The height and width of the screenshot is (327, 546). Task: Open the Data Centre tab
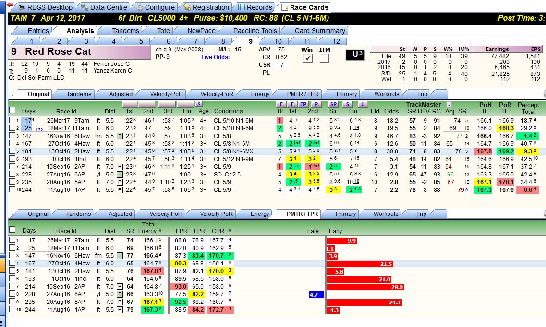[x=104, y=7]
